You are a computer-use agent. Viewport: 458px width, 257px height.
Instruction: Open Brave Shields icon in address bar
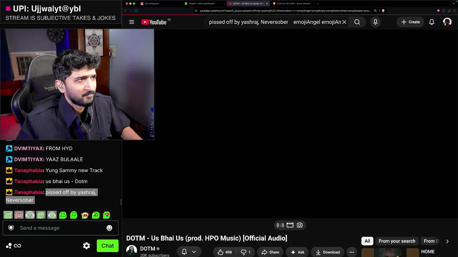(383, 11)
